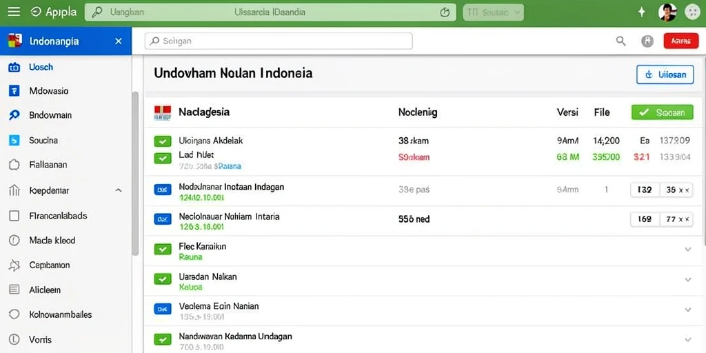The width and height of the screenshot is (706, 353).
Task: Click the magnifier icon in green search bar
Action: click(97, 12)
